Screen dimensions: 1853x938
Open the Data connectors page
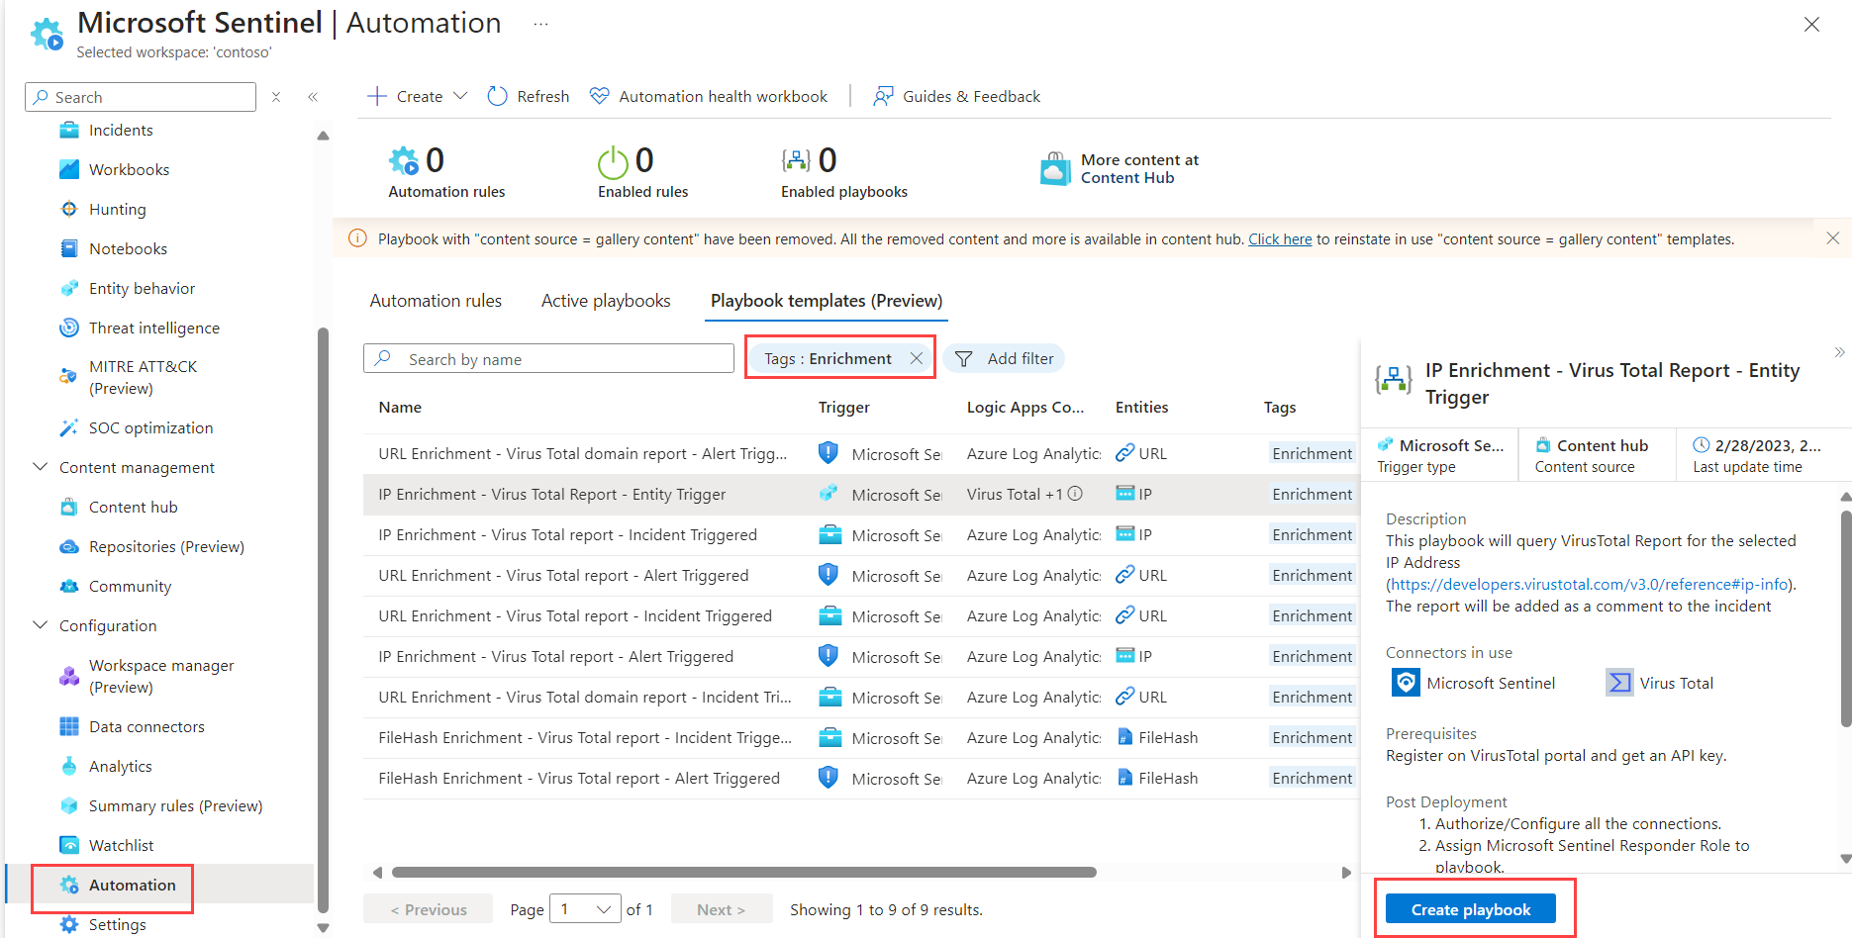146,725
